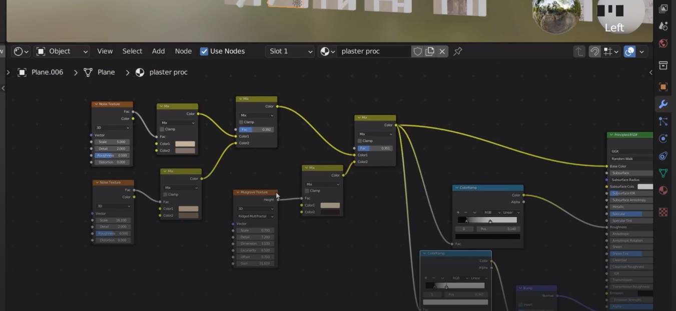The image size is (676, 311).
Task: Duplicate material with new material icon
Action: tap(430, 51)
